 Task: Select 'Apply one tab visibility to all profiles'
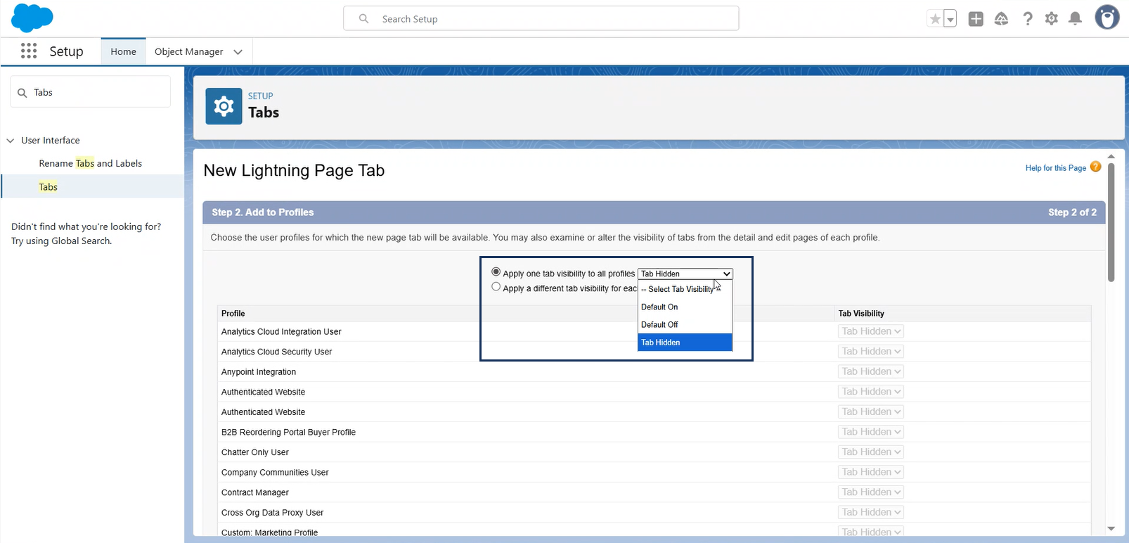tap(496, 272)
